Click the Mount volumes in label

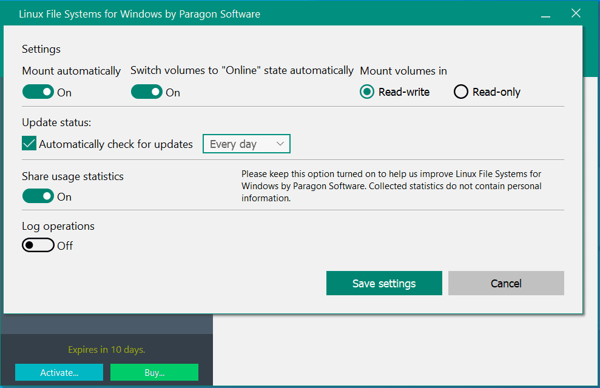tap(403, 71)
